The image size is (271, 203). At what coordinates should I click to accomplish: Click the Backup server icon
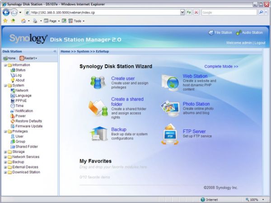(98, 134)
